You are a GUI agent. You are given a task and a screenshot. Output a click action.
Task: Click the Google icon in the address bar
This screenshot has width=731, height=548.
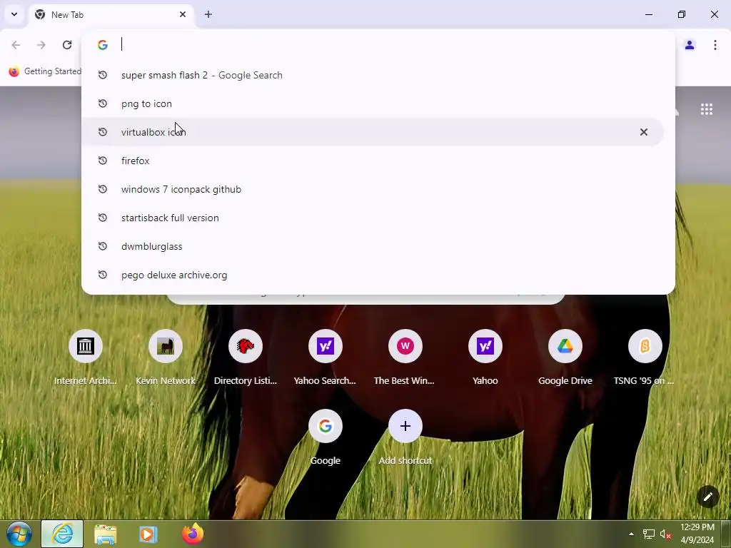coord(103,45)
